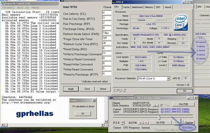The width and height of the screenshot is (210, 133).
Task: Click the FSB 426.0 MHz value in CPU-Z
Action: [141, 65]
